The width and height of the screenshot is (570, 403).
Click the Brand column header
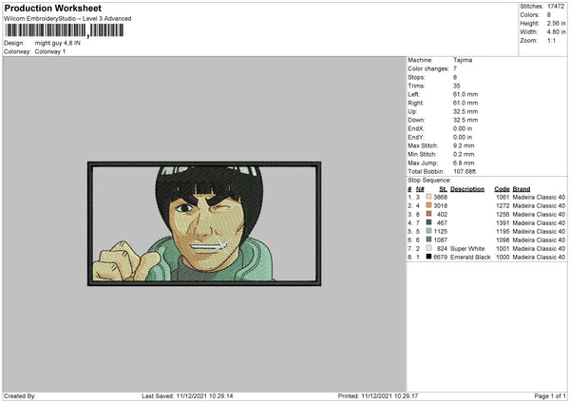pyautogui.click(x=522, y=189)
